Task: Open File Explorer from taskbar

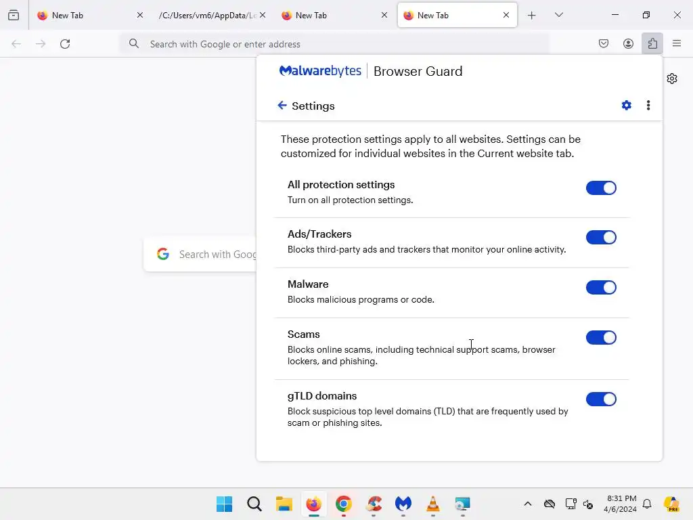Action: click(284, 504)
